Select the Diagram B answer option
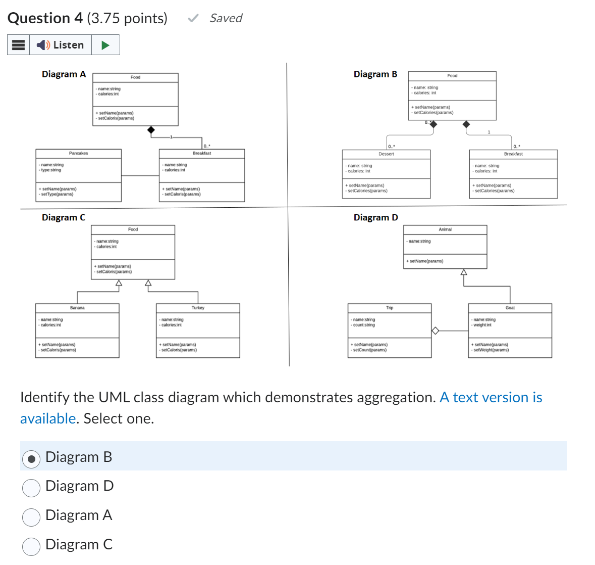 (31, 459)
